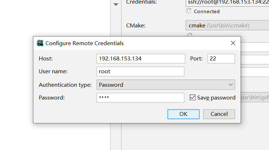
Task: Click the Password entry field
Action: [140, 98]
